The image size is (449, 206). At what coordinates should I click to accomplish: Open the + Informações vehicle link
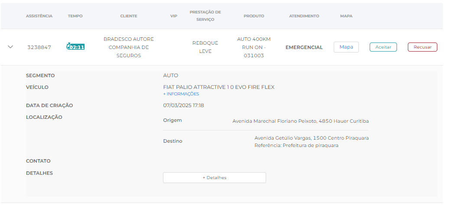click(x=181, y=94)
